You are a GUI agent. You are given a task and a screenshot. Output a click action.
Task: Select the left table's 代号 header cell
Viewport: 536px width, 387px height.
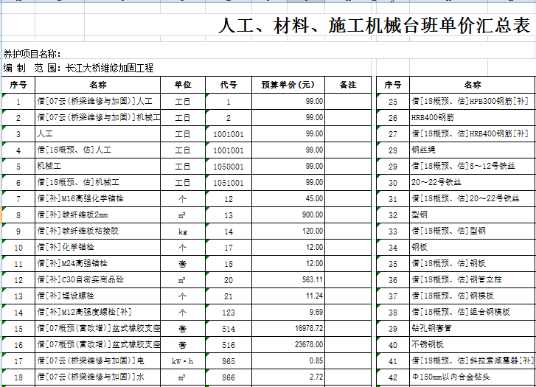[229, 85]
